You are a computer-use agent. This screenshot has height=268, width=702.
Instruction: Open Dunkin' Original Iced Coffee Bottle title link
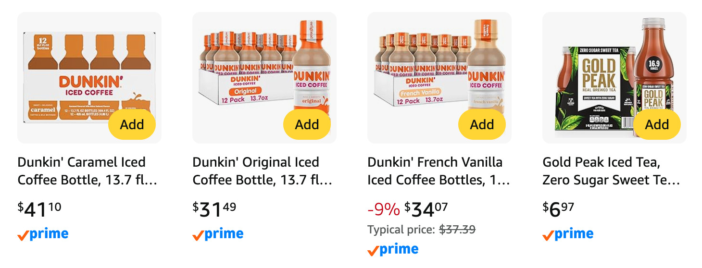[x=263, y=171]
